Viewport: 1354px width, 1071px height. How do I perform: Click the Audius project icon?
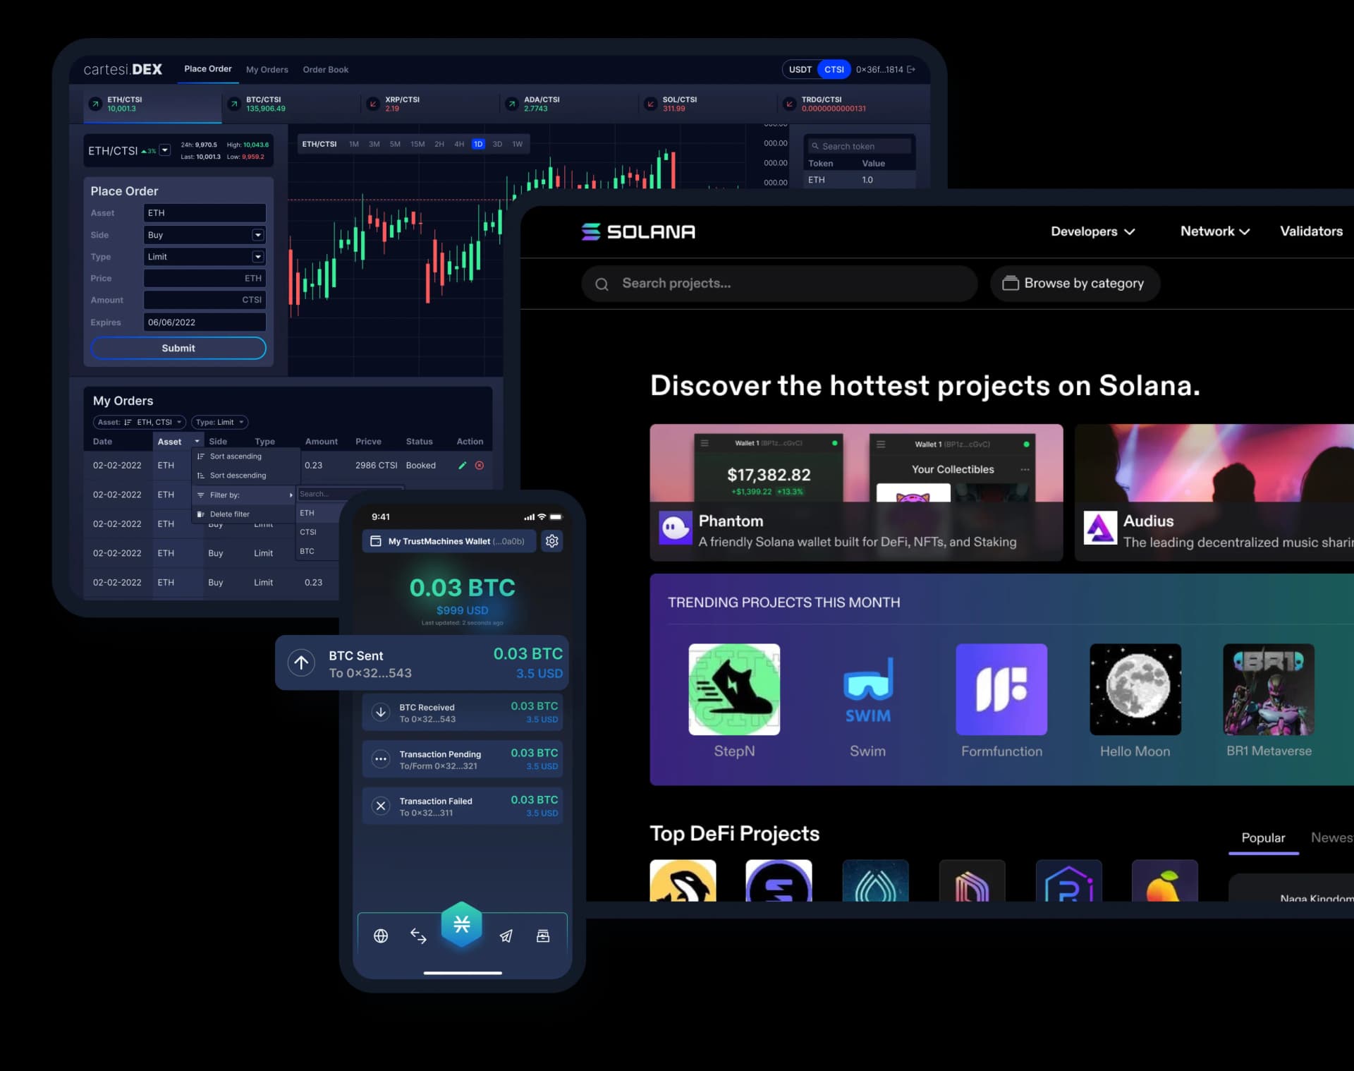pos(1099,529)
